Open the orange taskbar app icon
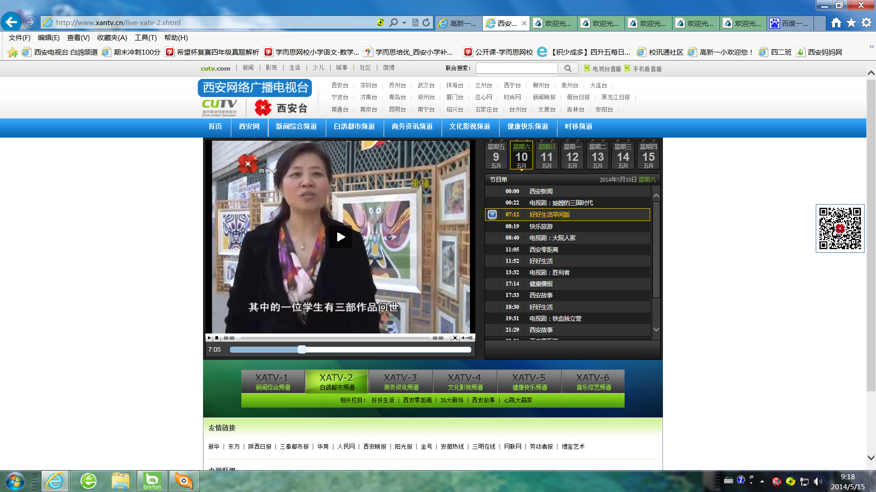This screenshot has height=492, width=876. click(x=184, y=481)
